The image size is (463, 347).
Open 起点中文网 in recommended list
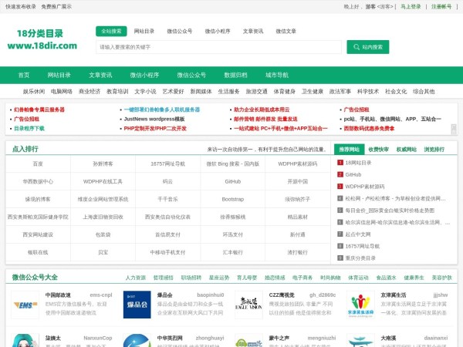tap(358, 234)
